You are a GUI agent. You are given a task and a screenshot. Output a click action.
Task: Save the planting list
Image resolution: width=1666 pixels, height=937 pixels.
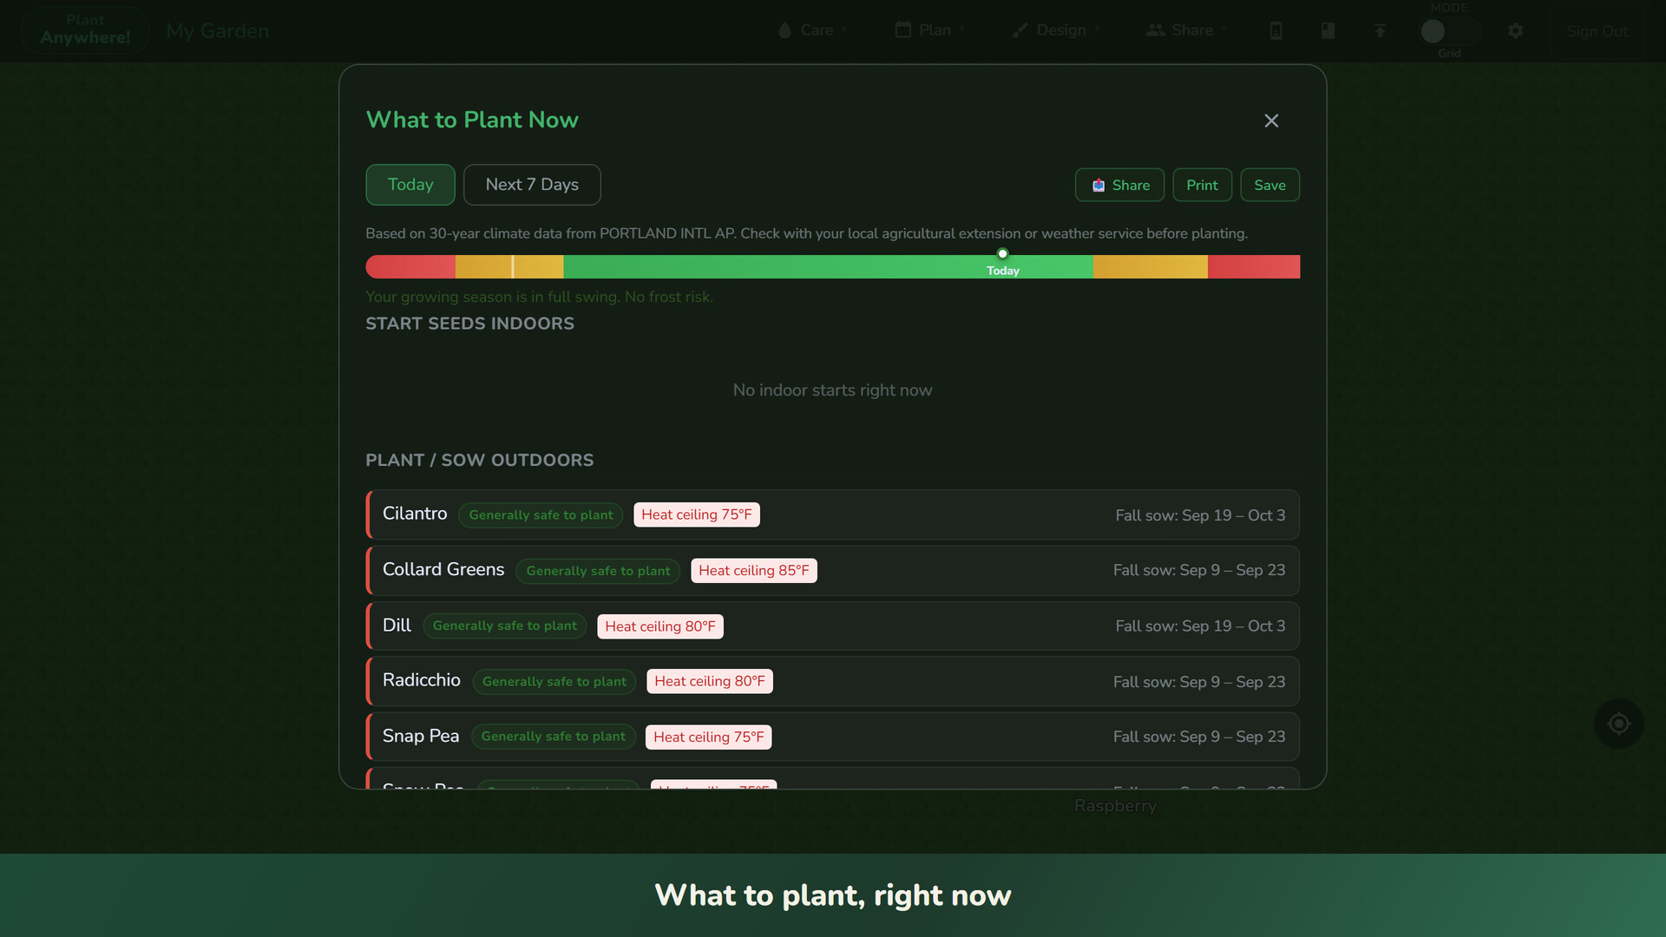coord(1269,185)
